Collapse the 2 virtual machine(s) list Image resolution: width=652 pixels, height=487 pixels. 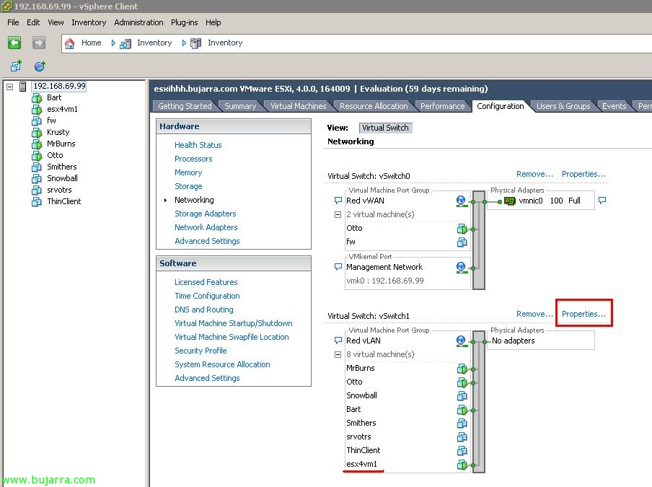(x=338, y=214)
